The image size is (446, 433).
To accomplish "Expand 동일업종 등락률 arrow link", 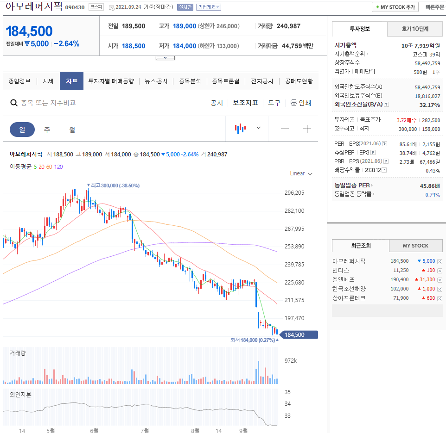I will point(374,194).
